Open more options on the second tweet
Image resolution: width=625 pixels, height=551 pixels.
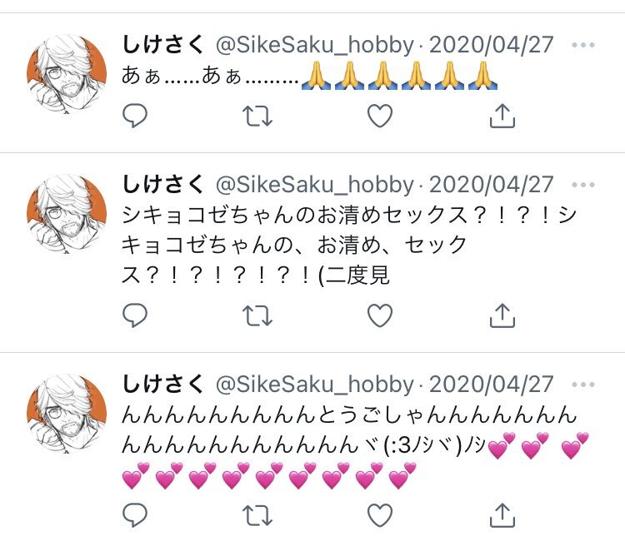point(583,185)
